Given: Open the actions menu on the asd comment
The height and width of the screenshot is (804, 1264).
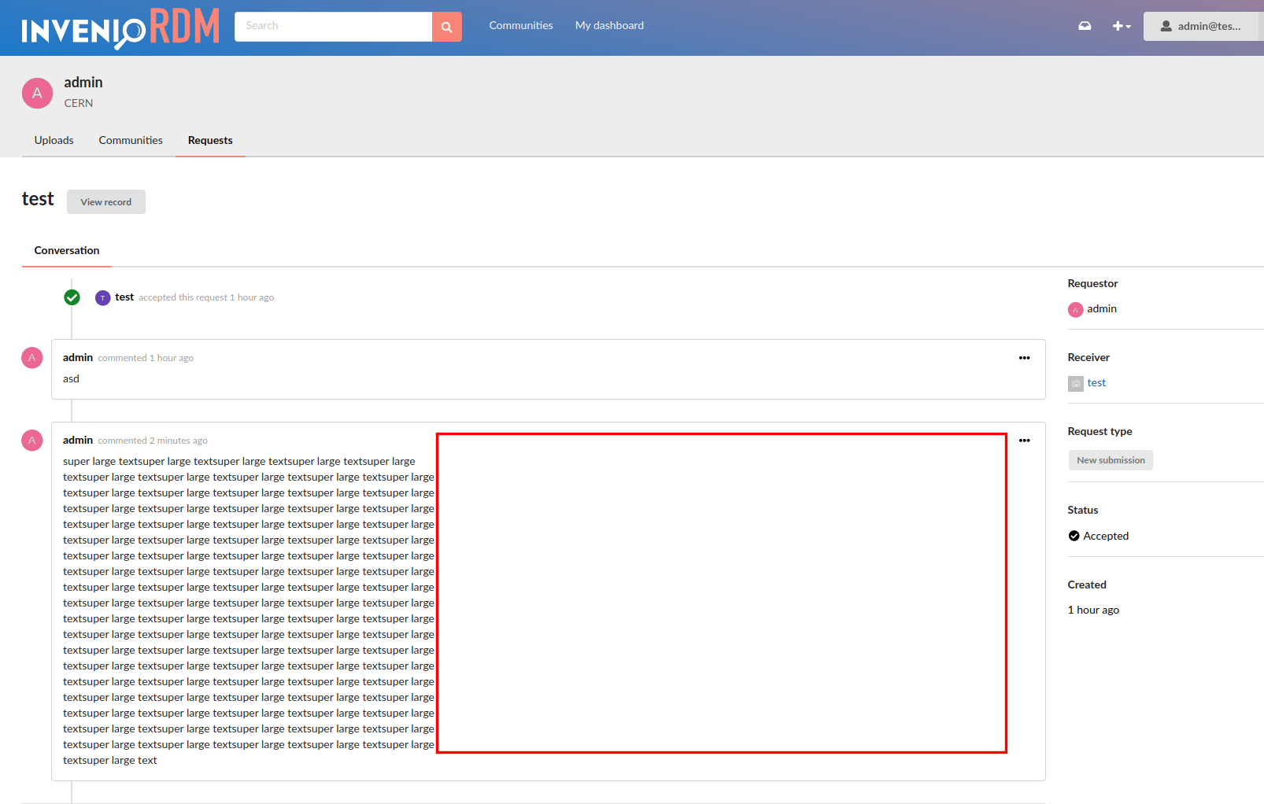Looking at the screenshot, I should pos(1024,357).
